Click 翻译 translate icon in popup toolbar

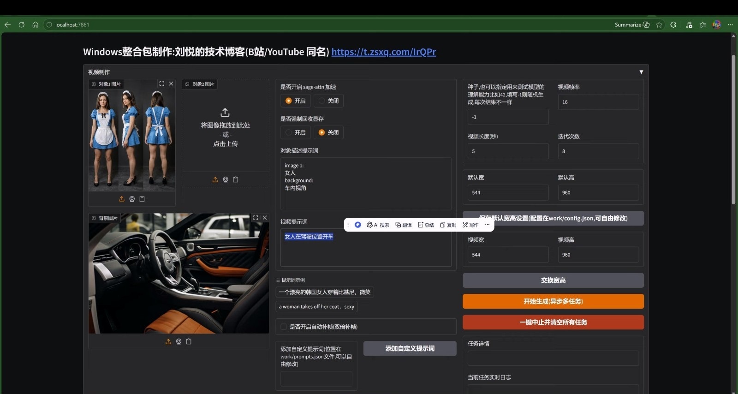[404, 225]
